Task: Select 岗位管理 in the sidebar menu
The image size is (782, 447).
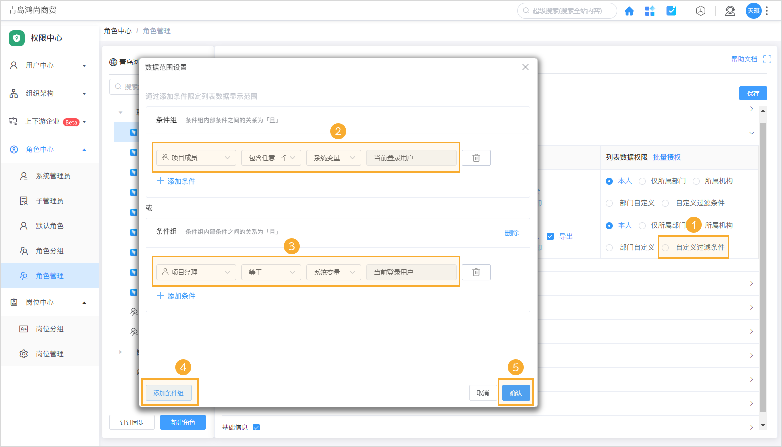Action: click(x=49, y=353)
